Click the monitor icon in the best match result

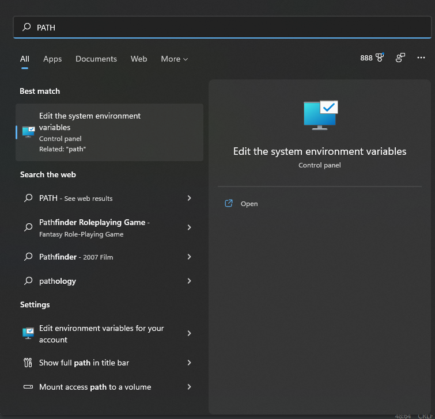click(x=28, y=132)
